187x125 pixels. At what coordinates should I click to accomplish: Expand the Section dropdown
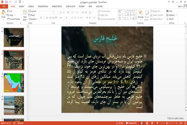33,19
